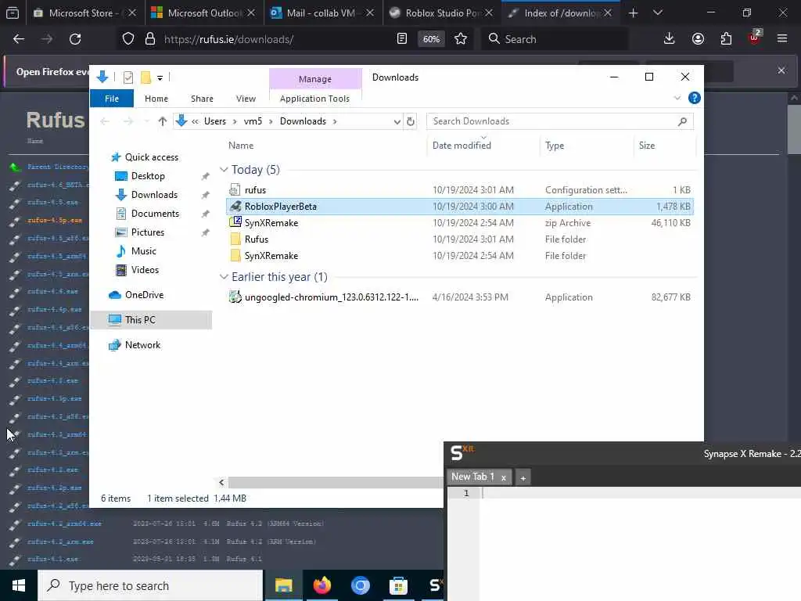Switch to View ribbon tab
This screenshot has height=601, width=801.
(x=246, y=99)
